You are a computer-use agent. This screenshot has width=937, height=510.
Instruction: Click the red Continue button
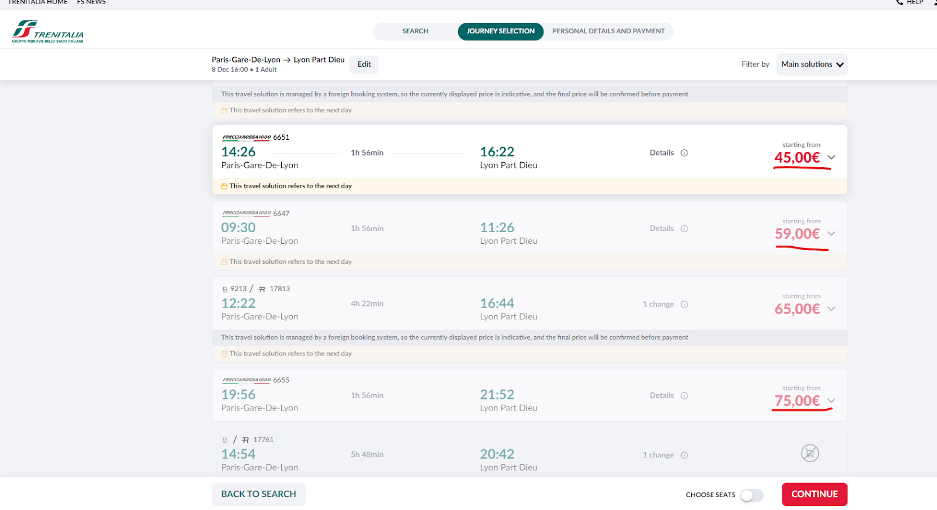pos(815,494)
